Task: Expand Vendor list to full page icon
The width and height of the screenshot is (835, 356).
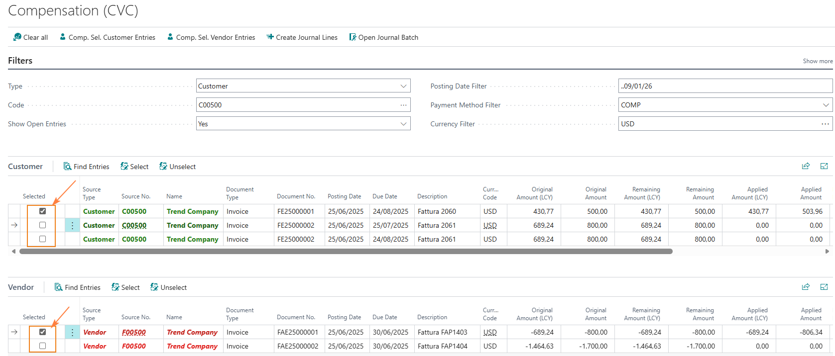Action: [x=824, y=287]
